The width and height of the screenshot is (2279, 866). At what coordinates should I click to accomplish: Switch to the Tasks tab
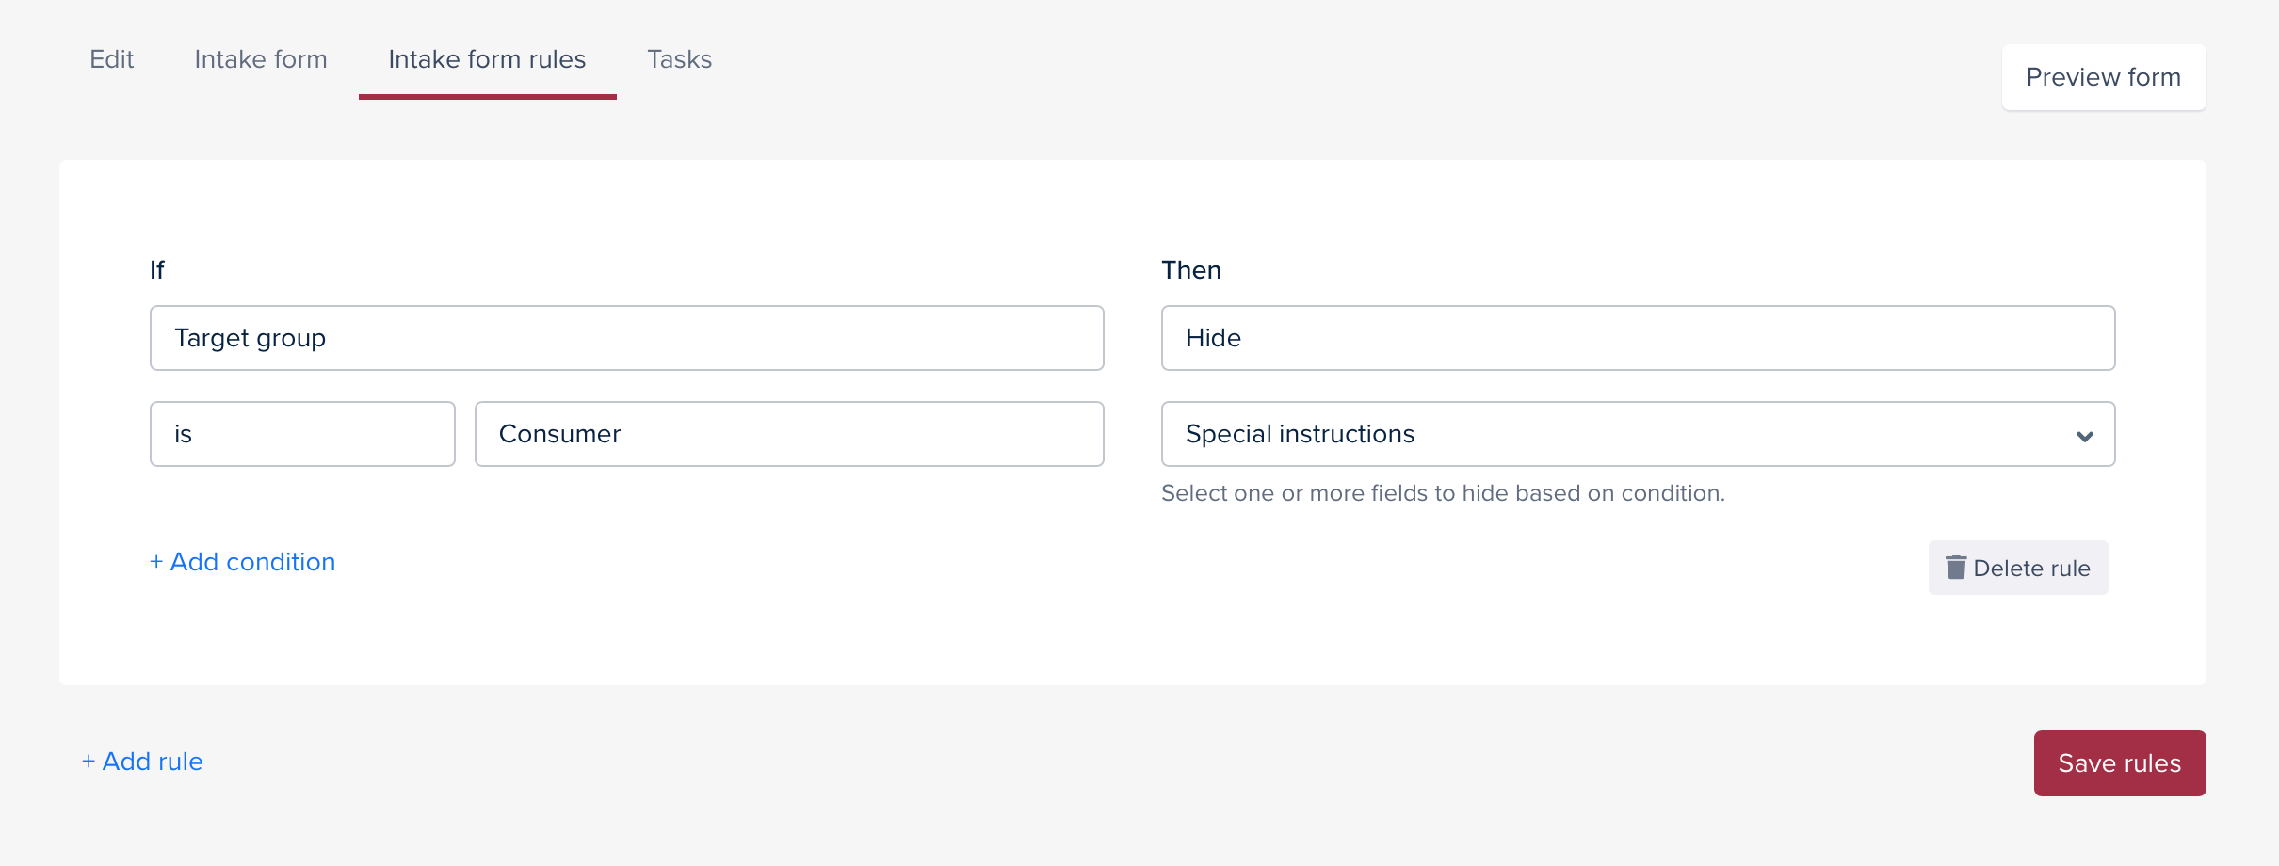point(679,58)
